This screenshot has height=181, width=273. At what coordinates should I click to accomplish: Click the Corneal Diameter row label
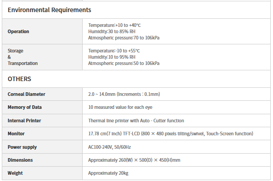pyautogui.click(x=26, y=94)
